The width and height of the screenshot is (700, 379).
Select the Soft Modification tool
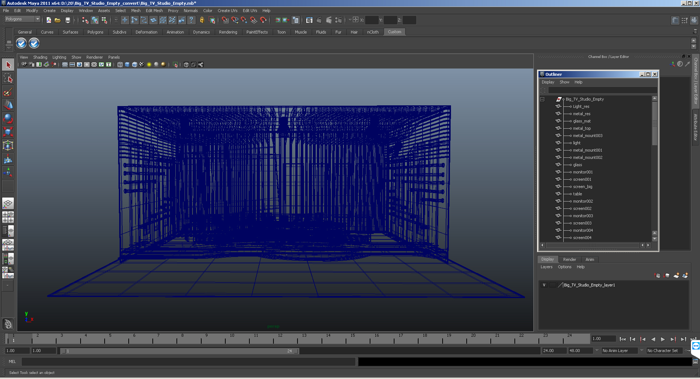click(x=8, y=159)
